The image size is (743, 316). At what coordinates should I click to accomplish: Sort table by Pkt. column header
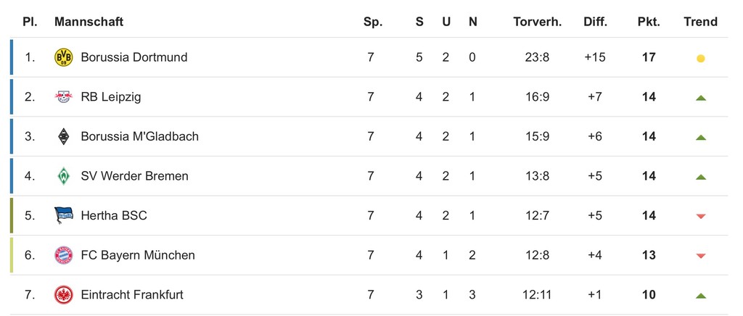649,22
